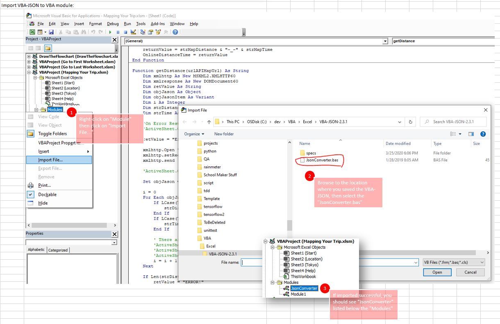The image size is (500, 324).
Task: Toggle the preview pane icon in Import File dialog
Action: point(471,134)
